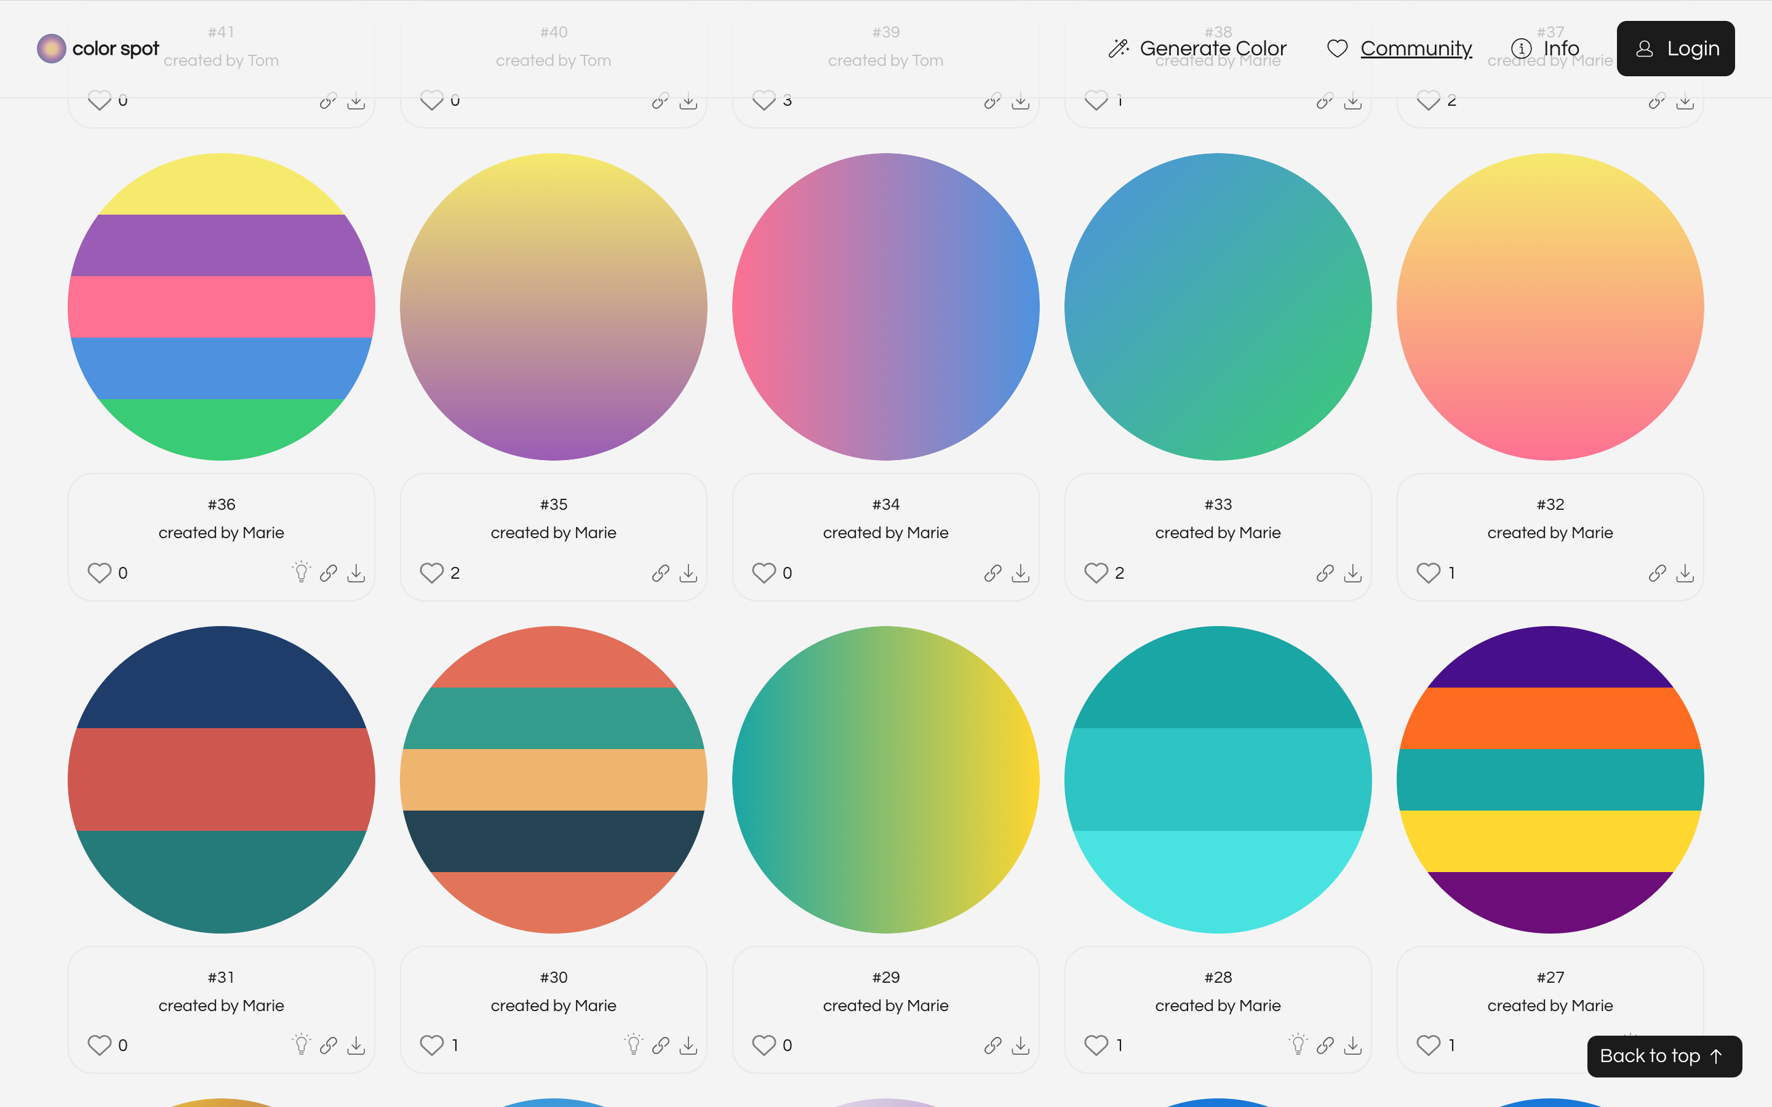The height and width of the screenshot is (1107, 1772).
Task: Download palette #32 using its download icon
Action: (x=1686, y=573)
